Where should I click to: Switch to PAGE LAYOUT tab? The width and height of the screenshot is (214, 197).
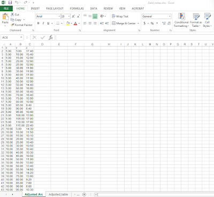click(x=55, y=9)
